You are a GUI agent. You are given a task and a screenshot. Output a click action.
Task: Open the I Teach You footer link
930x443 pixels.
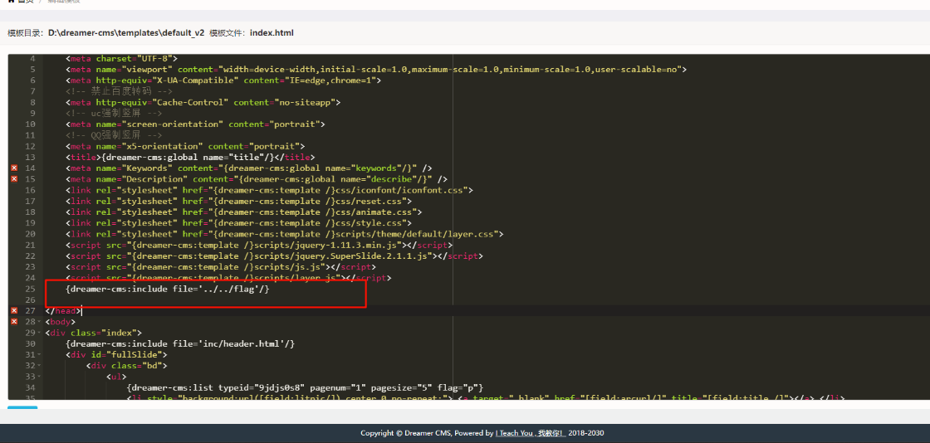point(531,433)
